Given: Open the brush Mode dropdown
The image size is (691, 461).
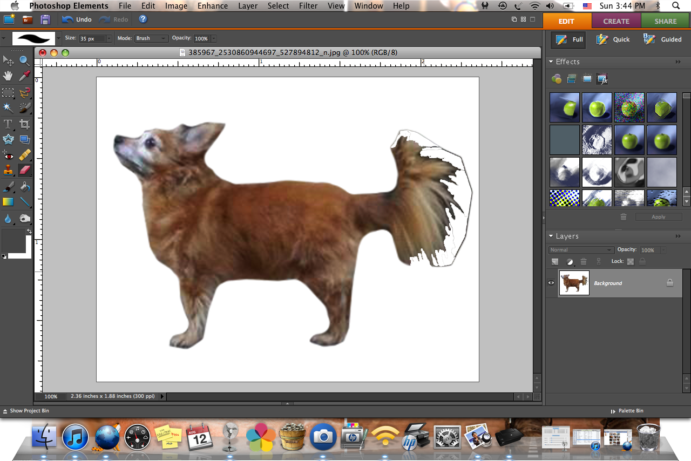Looking at the screenshot, I should click(x=151, y=38).
